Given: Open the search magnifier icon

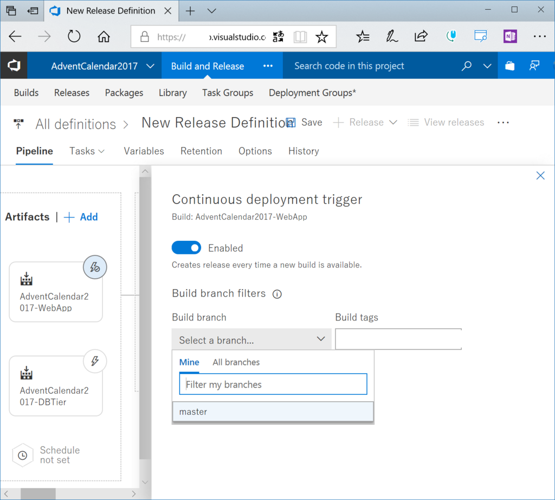Looking at the screenshot, I should [467, 66].
